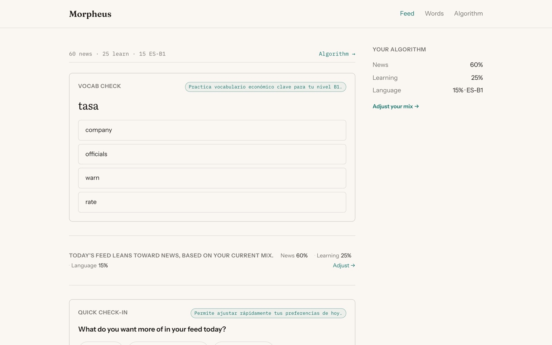Choose answer 'officials' for tasa

pyautogui.click(x=212, y=154)
